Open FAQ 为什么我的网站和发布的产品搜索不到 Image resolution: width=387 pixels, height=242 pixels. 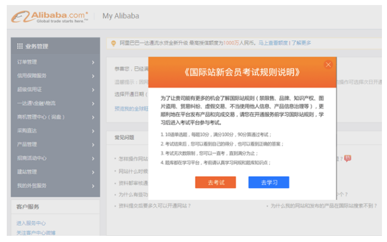tap(324, 206)
